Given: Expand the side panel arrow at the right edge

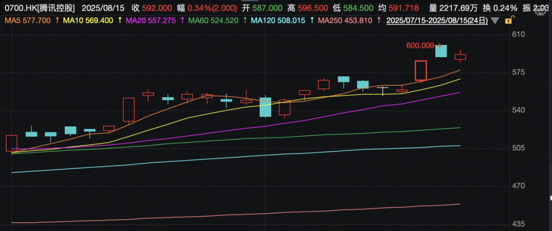Looking at the screenshot, I should click(x=550, y=198).
